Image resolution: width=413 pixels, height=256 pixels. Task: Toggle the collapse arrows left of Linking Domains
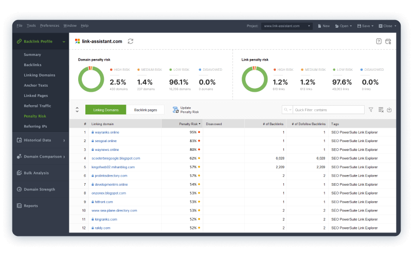[x=77, y=110]
